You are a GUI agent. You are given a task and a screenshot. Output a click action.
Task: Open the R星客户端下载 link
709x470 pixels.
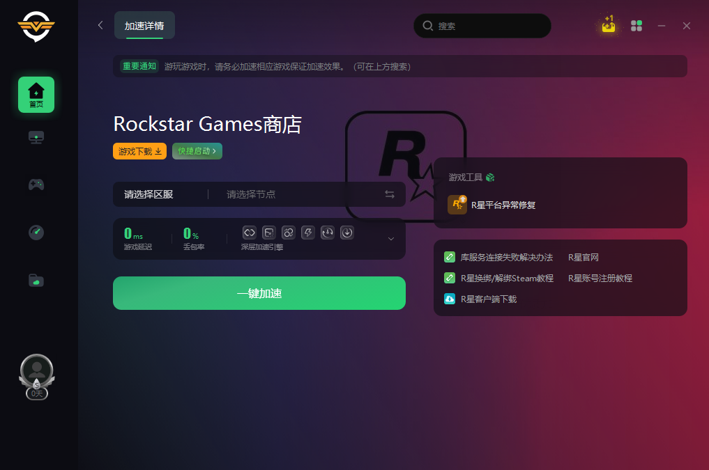(488, 299)
